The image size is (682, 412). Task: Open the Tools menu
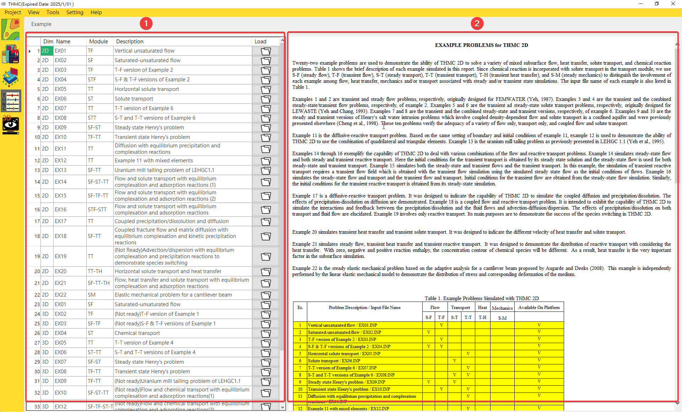coord(53,12)
